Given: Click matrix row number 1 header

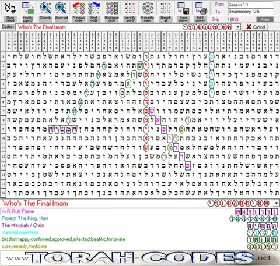Looking at the screenshot, I should pos(3,56).
